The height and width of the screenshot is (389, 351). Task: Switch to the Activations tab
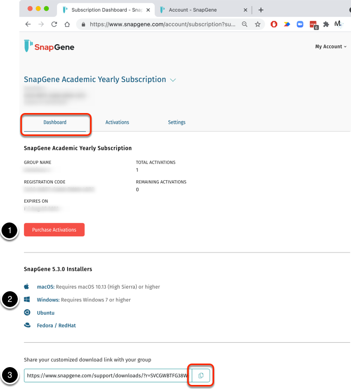[117, 122]
